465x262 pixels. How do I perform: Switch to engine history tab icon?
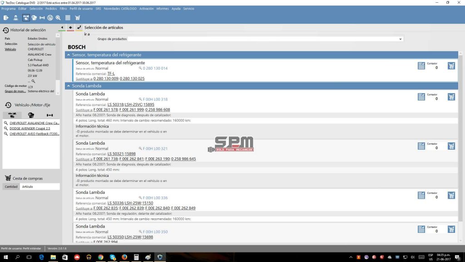[x=31, y=115]
